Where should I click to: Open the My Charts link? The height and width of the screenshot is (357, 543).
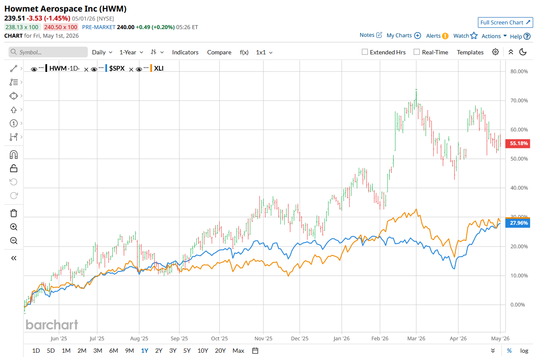(x=404, y=36)
